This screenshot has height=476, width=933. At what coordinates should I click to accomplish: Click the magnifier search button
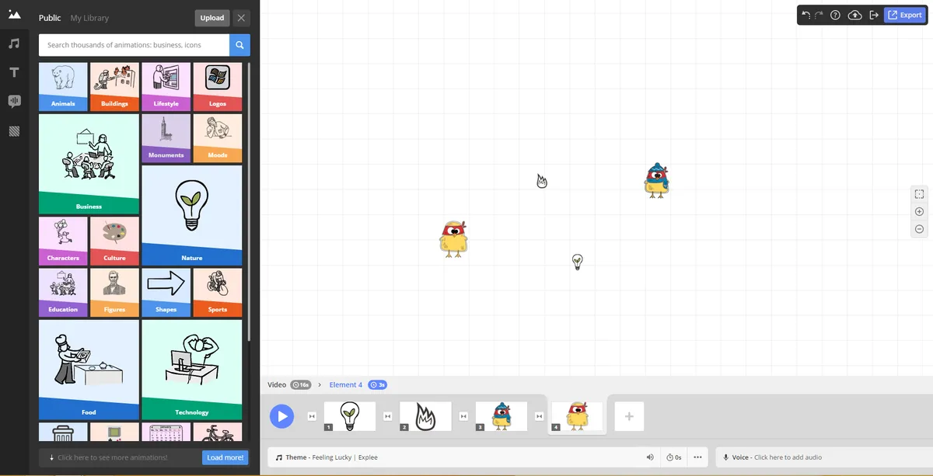click(x=240, y=45)
